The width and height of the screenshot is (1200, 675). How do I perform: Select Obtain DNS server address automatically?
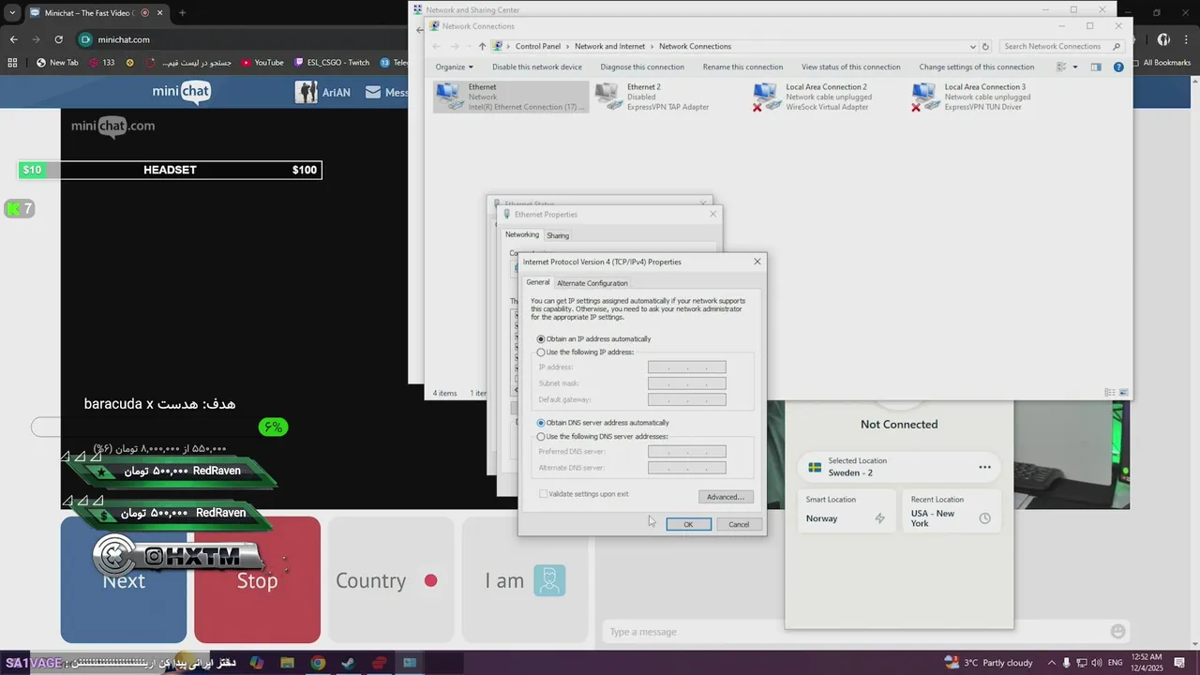[541, 423]
